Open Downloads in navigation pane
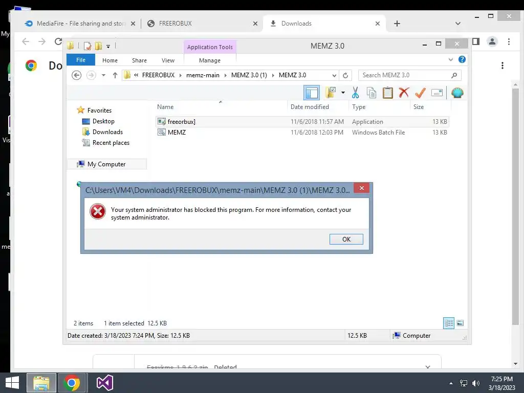The height and width of the screenshot is (393, 524). click(107, 132)
